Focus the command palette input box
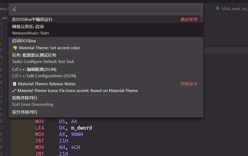 (106, 9)
